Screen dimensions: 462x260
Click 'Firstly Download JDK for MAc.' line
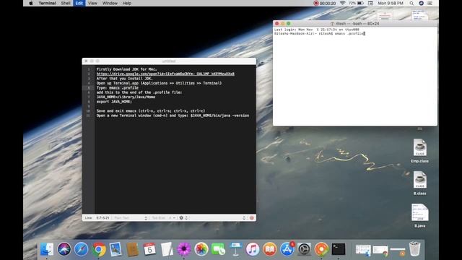(x=127, y=69)
